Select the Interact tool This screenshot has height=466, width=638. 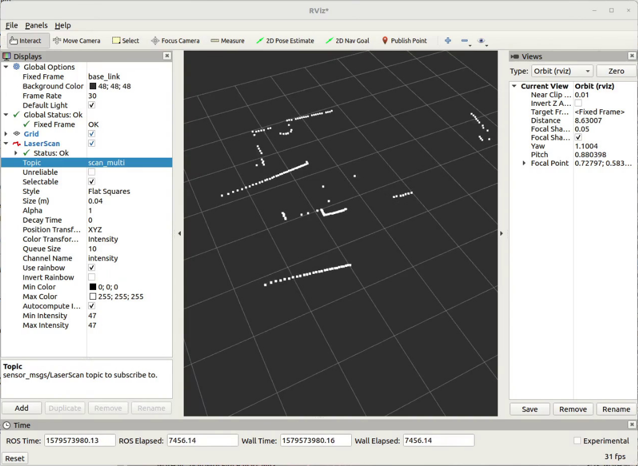[25, 41]
